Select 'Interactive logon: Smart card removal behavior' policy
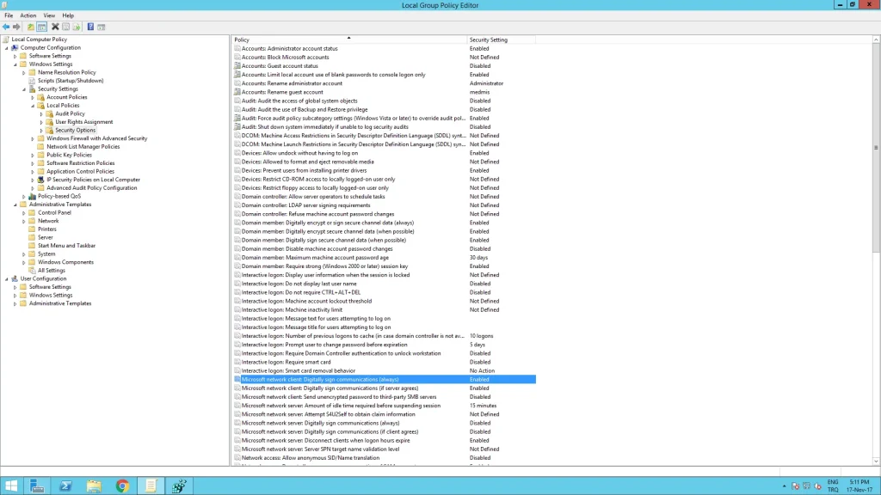 pyautogui.click(x=298, y=370)
